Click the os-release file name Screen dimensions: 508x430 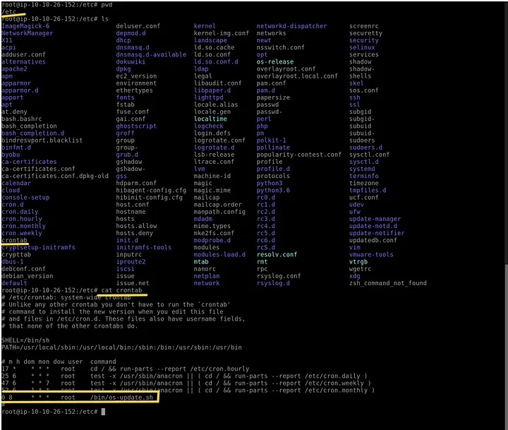tap(274, 61)
